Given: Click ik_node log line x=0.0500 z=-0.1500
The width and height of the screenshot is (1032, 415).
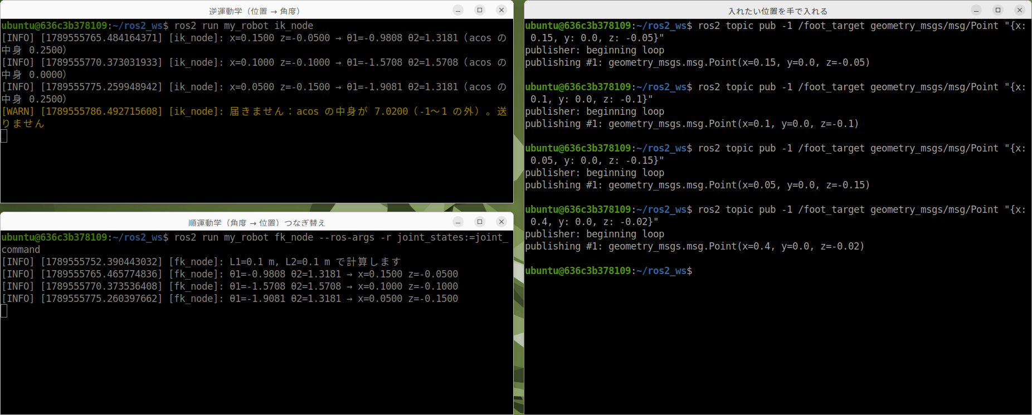Looking at the screenshot, I should point(255,93).
